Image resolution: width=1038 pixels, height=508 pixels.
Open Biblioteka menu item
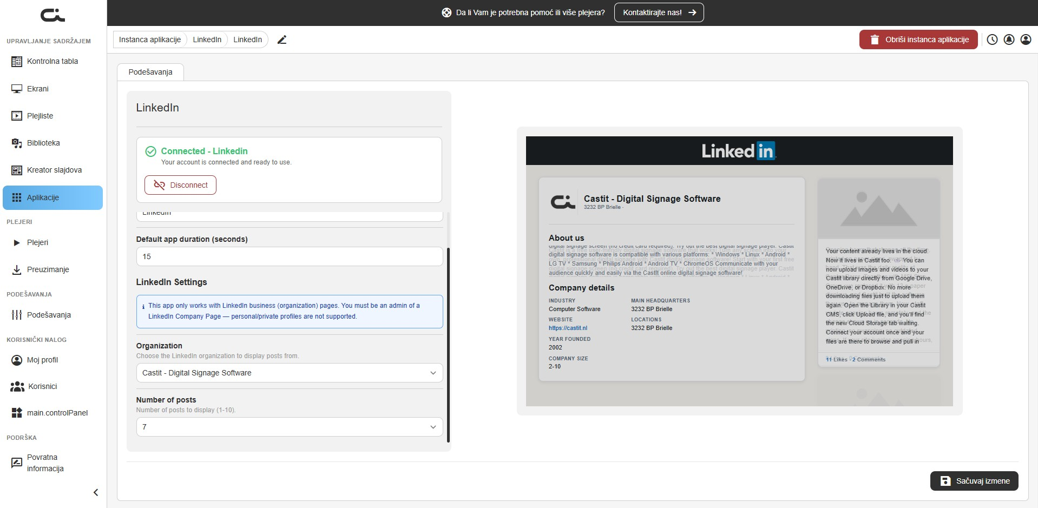tap(52, 143)
